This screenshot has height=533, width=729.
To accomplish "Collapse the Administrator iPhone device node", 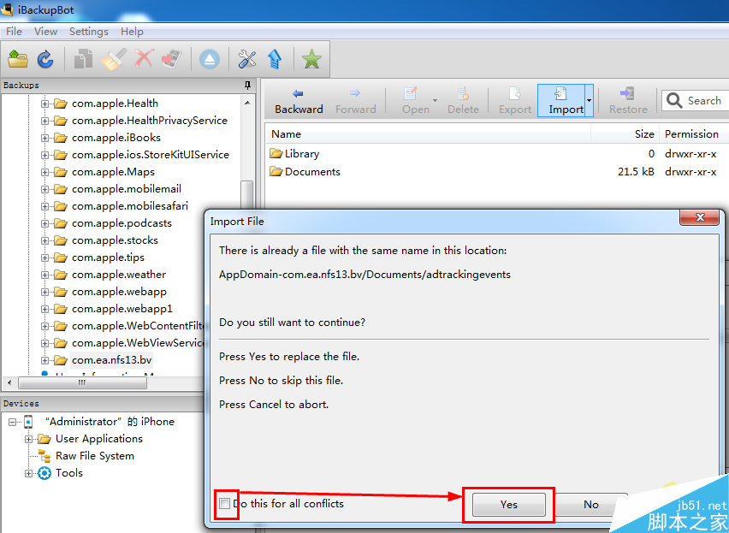I will (12, 422).
